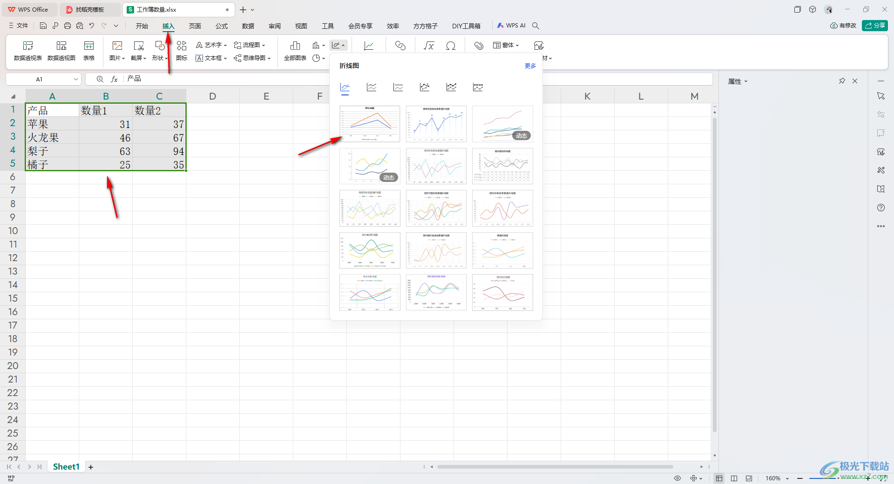Toggle eye protection mode in status bar
This screenshot has height=484, width=894.
pyautogui.click(x=677, y=478)
